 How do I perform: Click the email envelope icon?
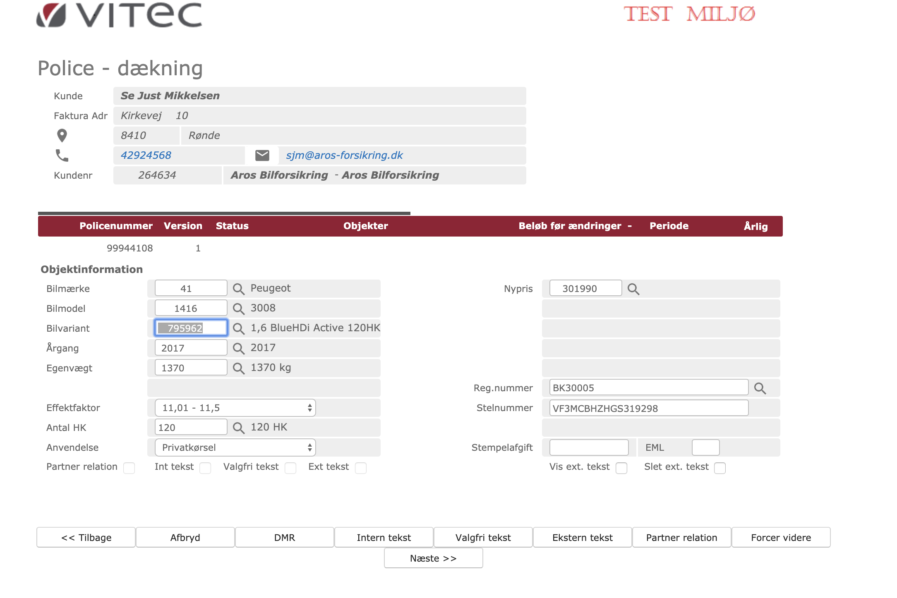tap(262, 155)
